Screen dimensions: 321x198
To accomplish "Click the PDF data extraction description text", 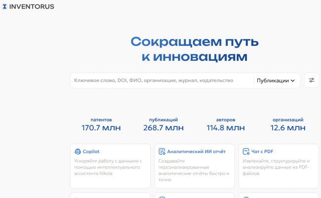I will pos(277,167).
